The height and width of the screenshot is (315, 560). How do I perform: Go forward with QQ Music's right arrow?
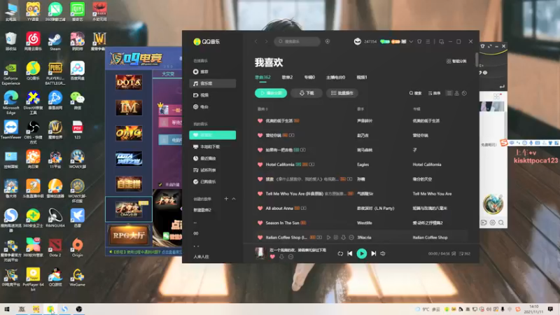coord(266,41)
